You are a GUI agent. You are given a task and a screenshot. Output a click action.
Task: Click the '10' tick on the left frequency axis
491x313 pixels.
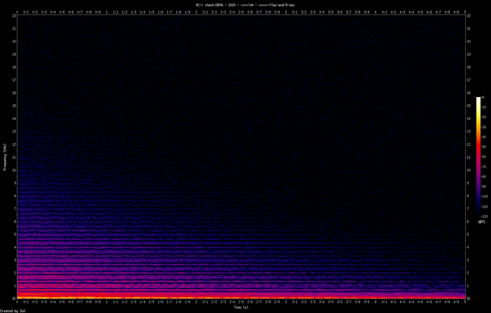pyautogui.click(x=14, y=170)
